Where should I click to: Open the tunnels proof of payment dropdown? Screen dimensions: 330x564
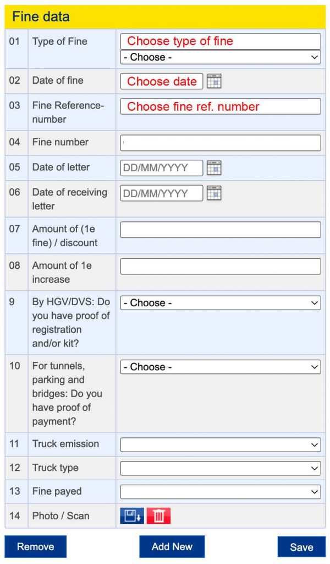(x=220, y=367)
